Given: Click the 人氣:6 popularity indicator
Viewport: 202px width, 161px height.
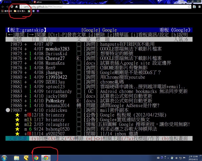Looking at the screenshot, I should tap(181, 39).
